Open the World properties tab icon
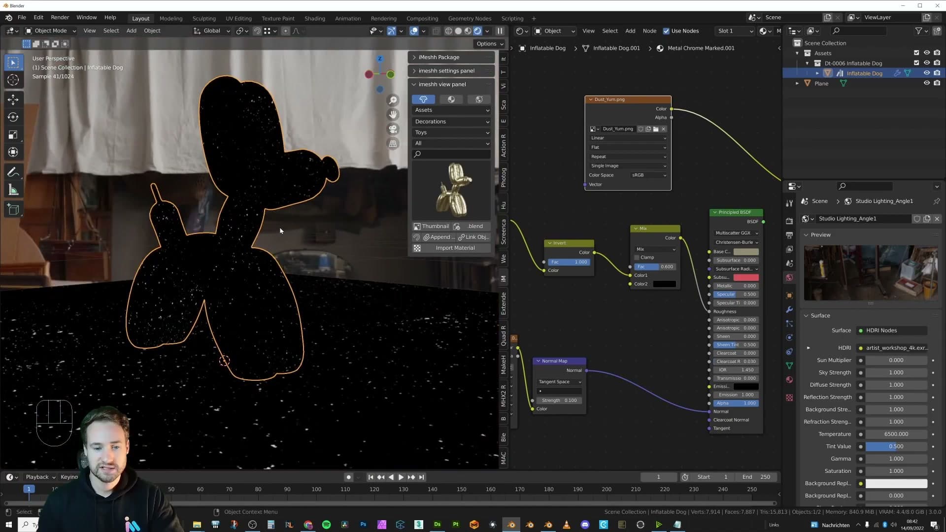 point(789,278)
